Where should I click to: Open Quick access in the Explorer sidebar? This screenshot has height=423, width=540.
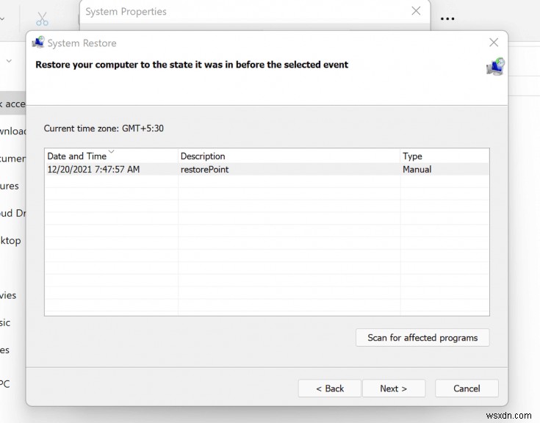pyautogui.click(x=12, y=104)
